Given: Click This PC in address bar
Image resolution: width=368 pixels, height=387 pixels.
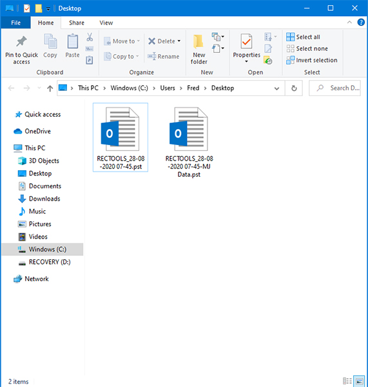Looking at the screenshot, I should 88,88.
